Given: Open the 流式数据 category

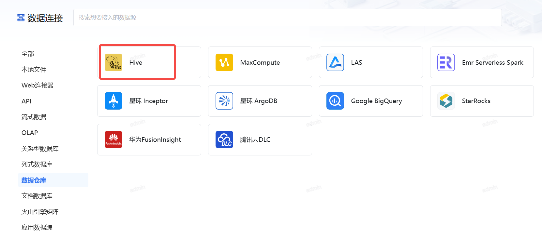Looking at the screenshot, I should pos(34,117).
